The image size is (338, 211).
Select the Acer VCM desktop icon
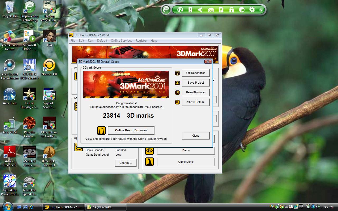click(x=10, y=125)
